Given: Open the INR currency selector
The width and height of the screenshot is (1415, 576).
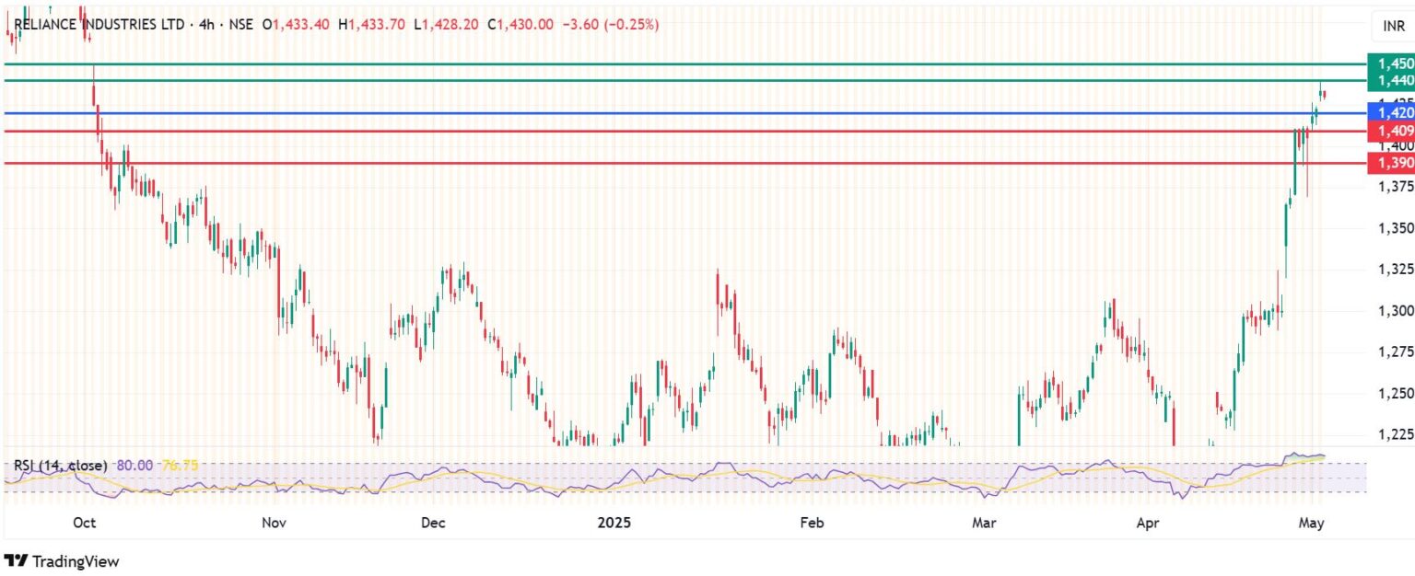Looking at the screenshot, I should click(1393, 27).
